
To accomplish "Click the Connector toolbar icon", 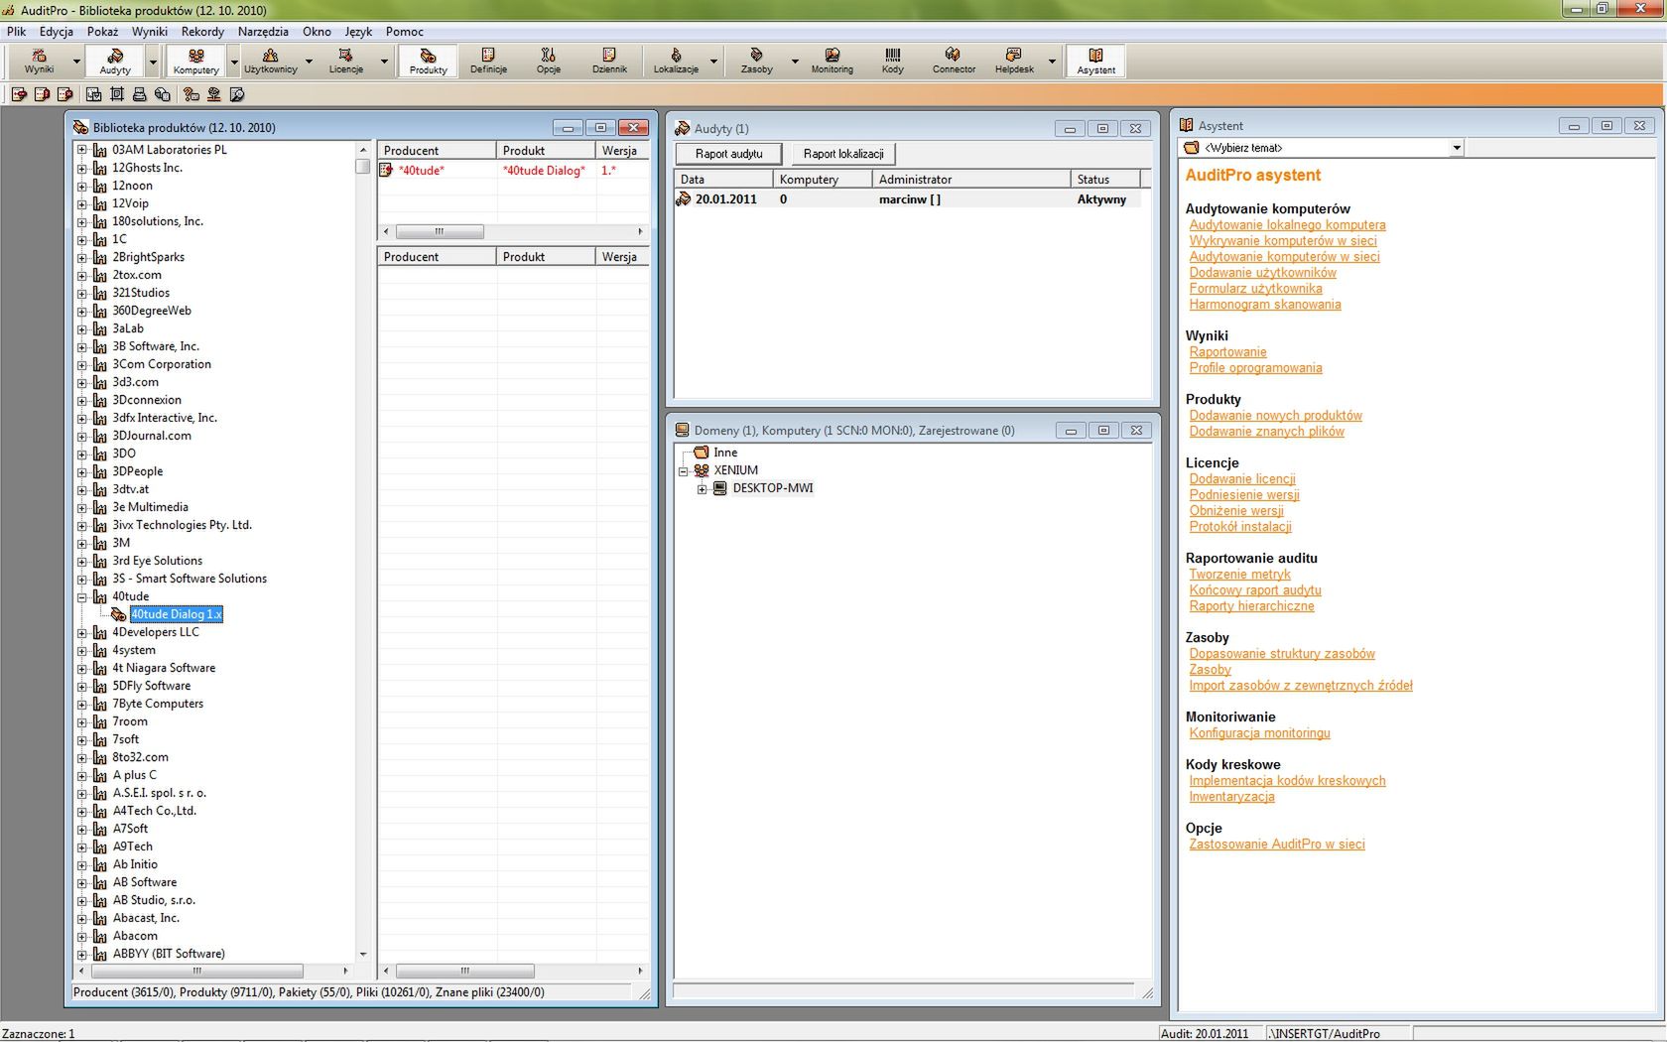I will [x=954, y=61].
